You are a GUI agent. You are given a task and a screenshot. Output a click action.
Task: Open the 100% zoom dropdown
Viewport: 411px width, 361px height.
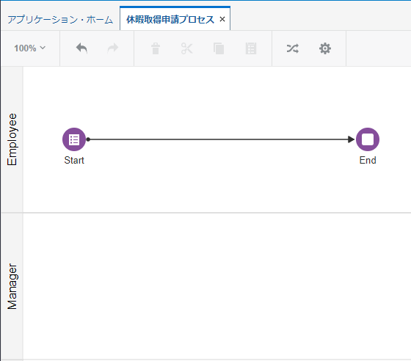(x=30, y=48)
